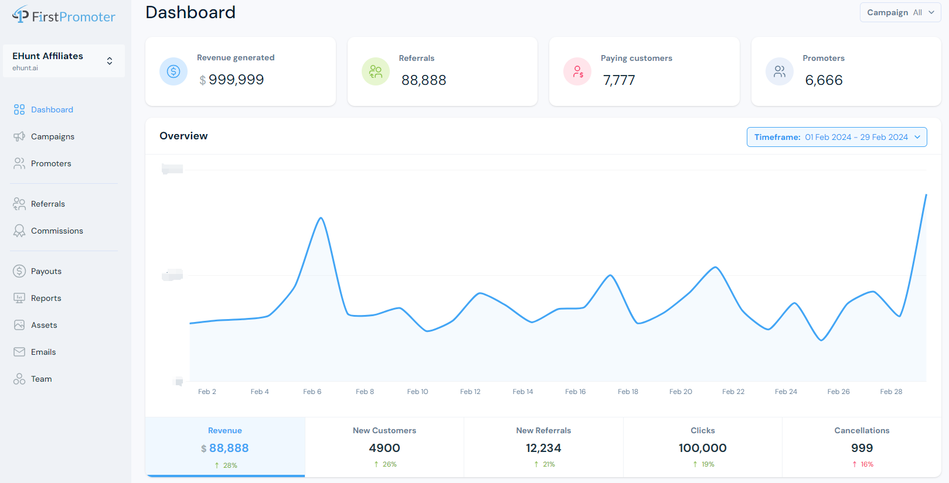Click the Paying customers stat card
This screenshot has height=483, width=949.
tap(644, 71)
